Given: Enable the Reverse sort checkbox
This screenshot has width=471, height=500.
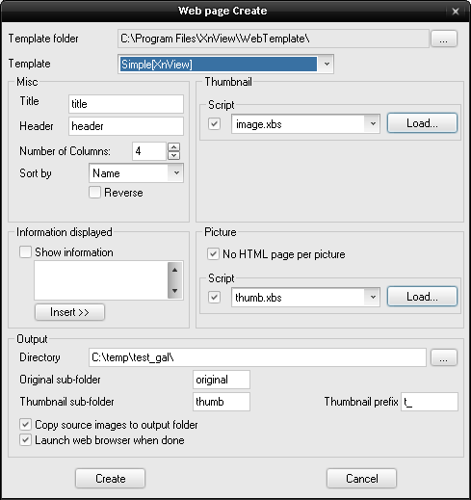Looking at the screenshot, I should [x=94, y=193].
